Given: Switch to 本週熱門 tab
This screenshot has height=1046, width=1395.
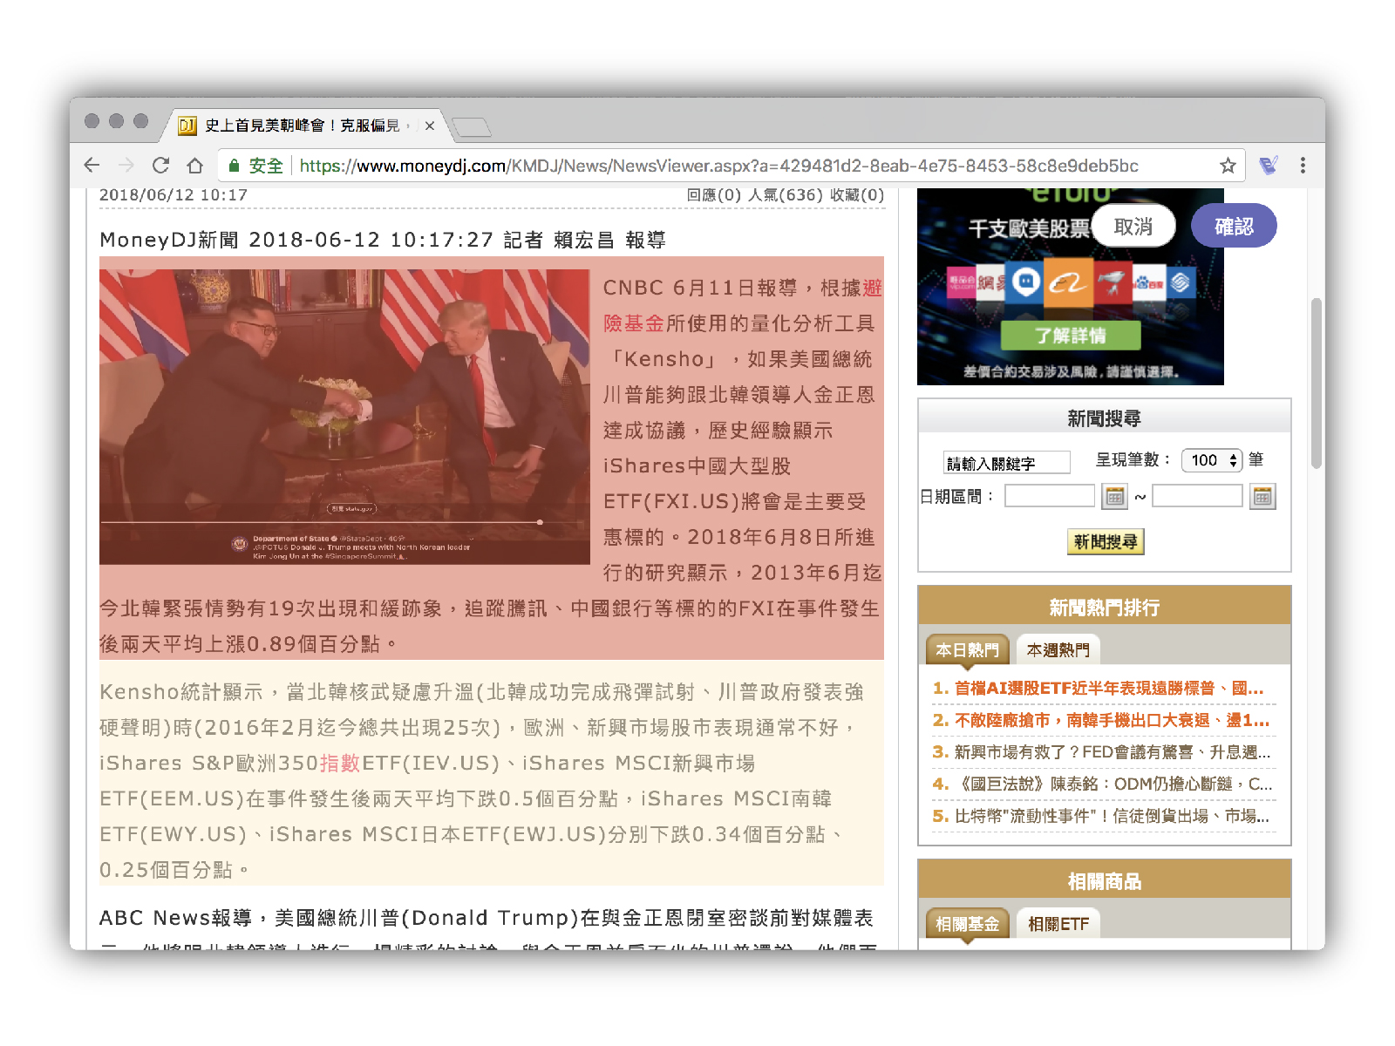Looking at the screenshot, I should coord(1058,650).
